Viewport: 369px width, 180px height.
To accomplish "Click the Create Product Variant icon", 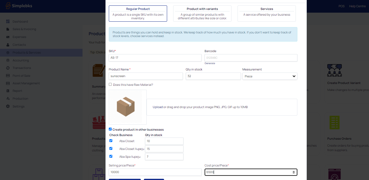I will pos(334,70).
